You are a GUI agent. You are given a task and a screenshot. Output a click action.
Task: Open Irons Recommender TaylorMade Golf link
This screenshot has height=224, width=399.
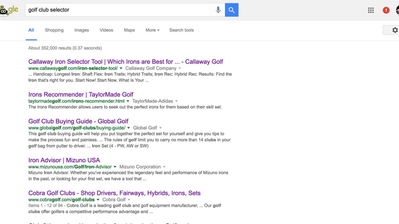pyautogui.click(x=81, y=94)
